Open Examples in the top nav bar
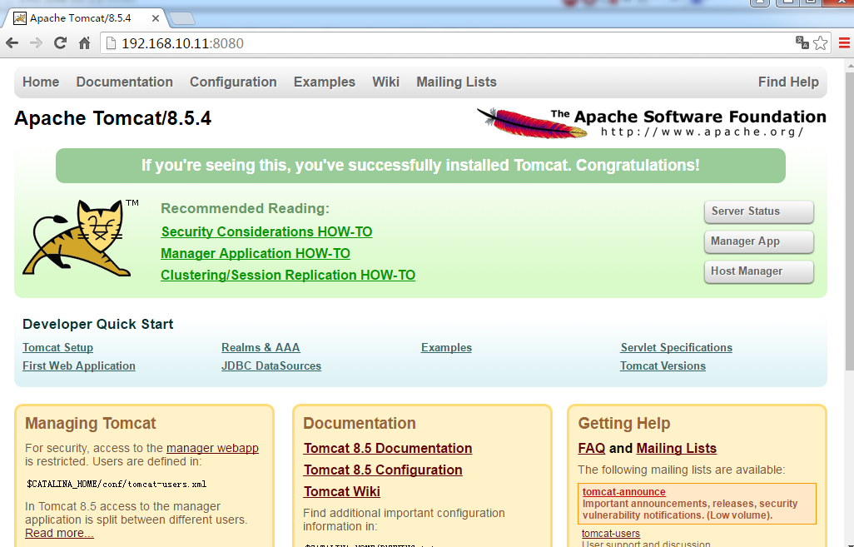The width and height of the screenshot is (854, 547). click(325, 82)
